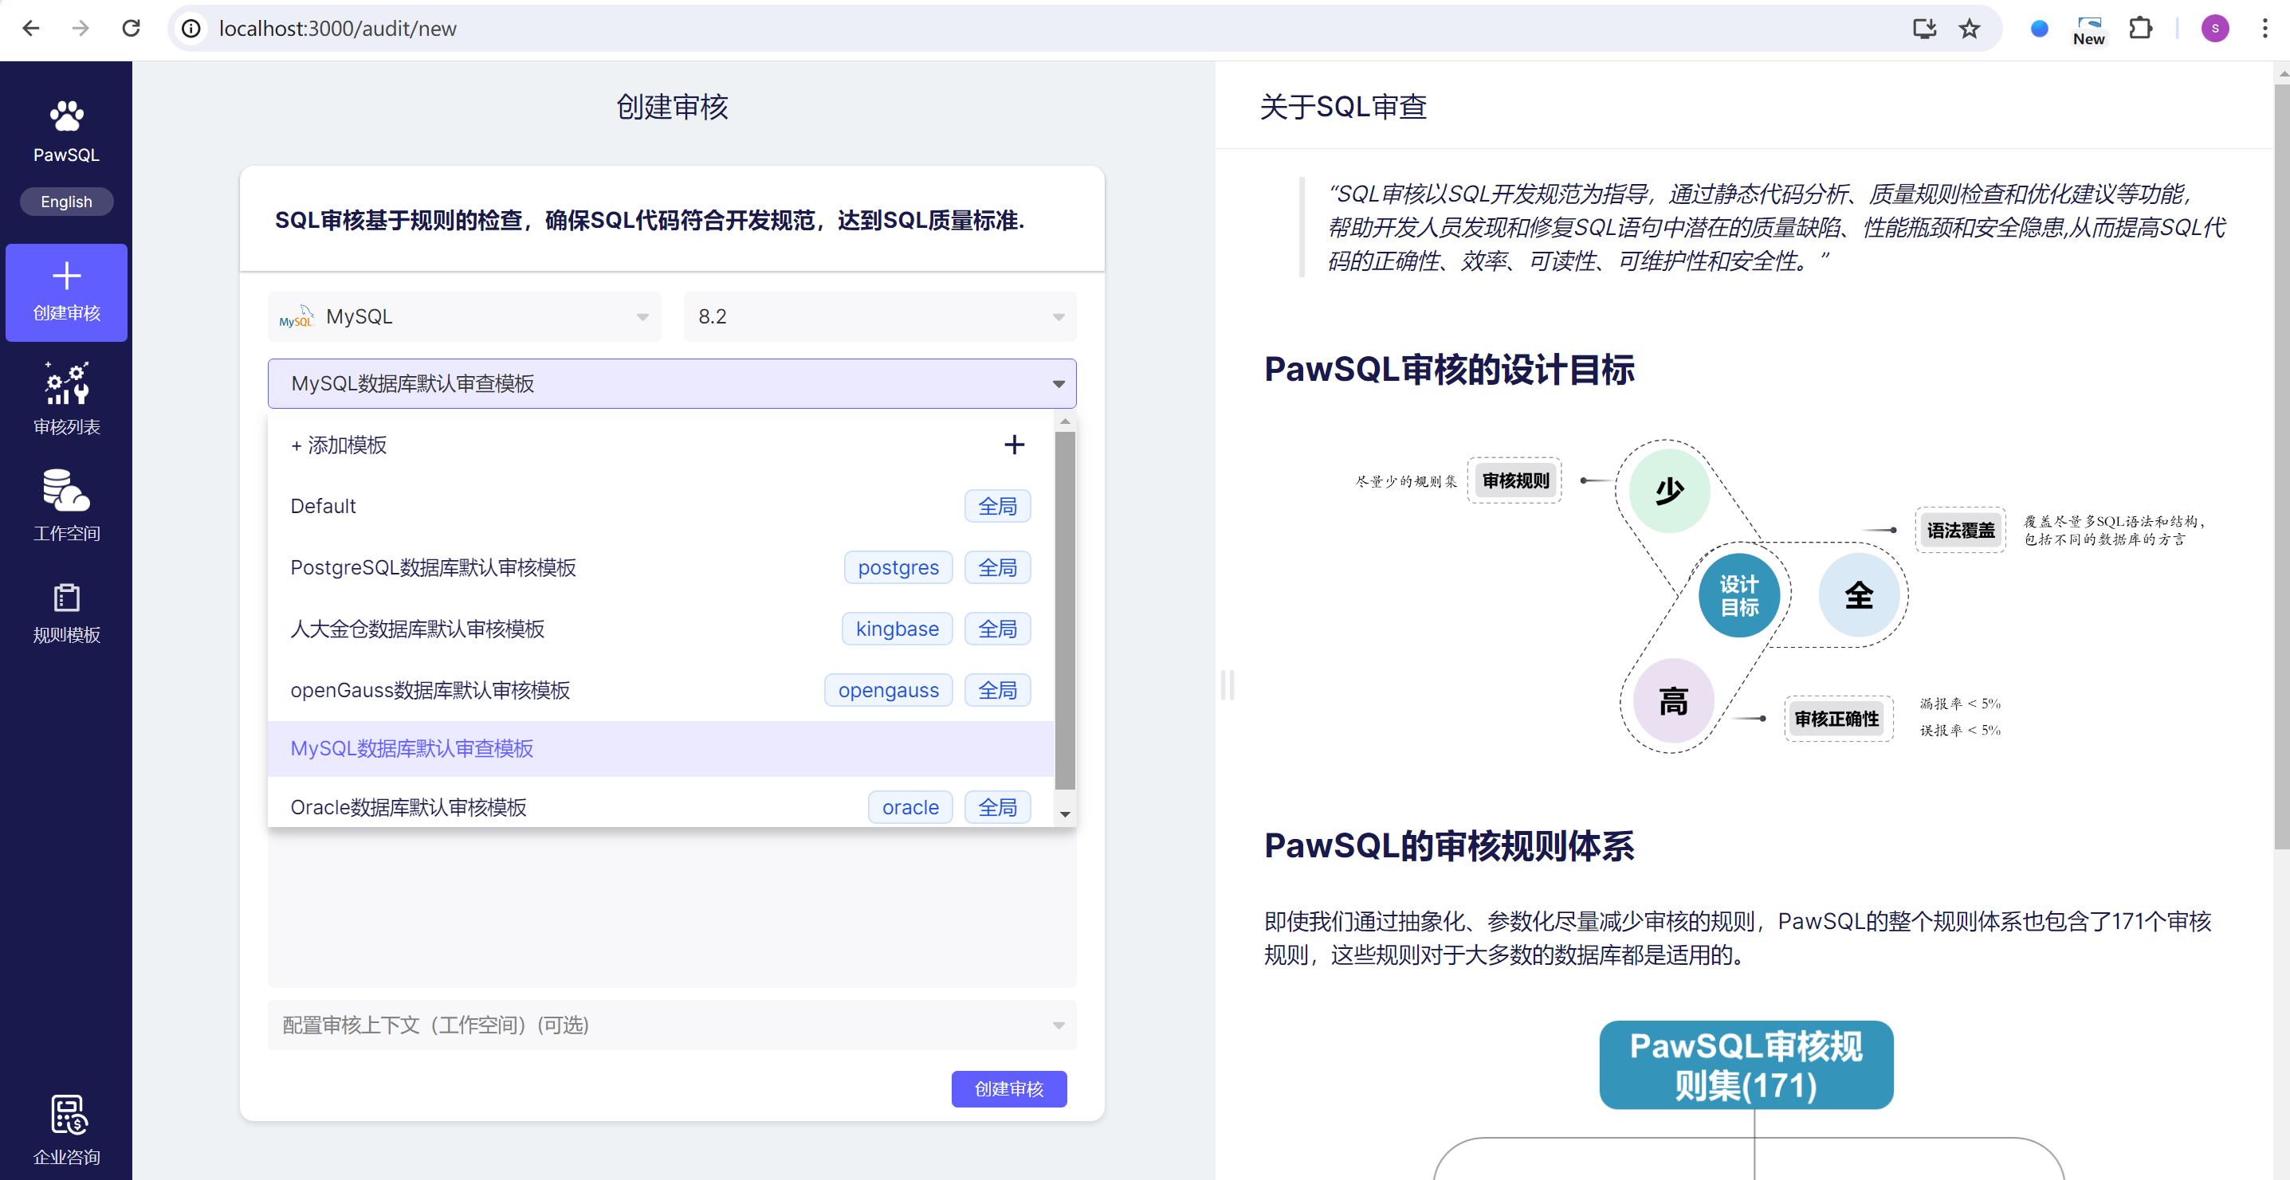Image resolution: width=2290 pixels, height=1180 pixels.
Task: Open the browser extensions puzzle icon
Action: pos(2140,29)
